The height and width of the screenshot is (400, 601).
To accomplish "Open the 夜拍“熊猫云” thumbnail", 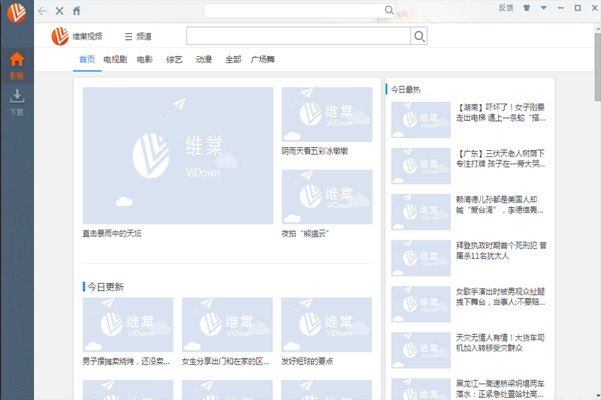I will 327,197.
